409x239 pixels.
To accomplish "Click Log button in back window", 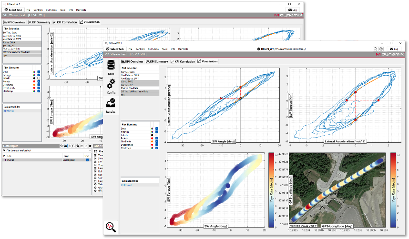I will point(292,10).
